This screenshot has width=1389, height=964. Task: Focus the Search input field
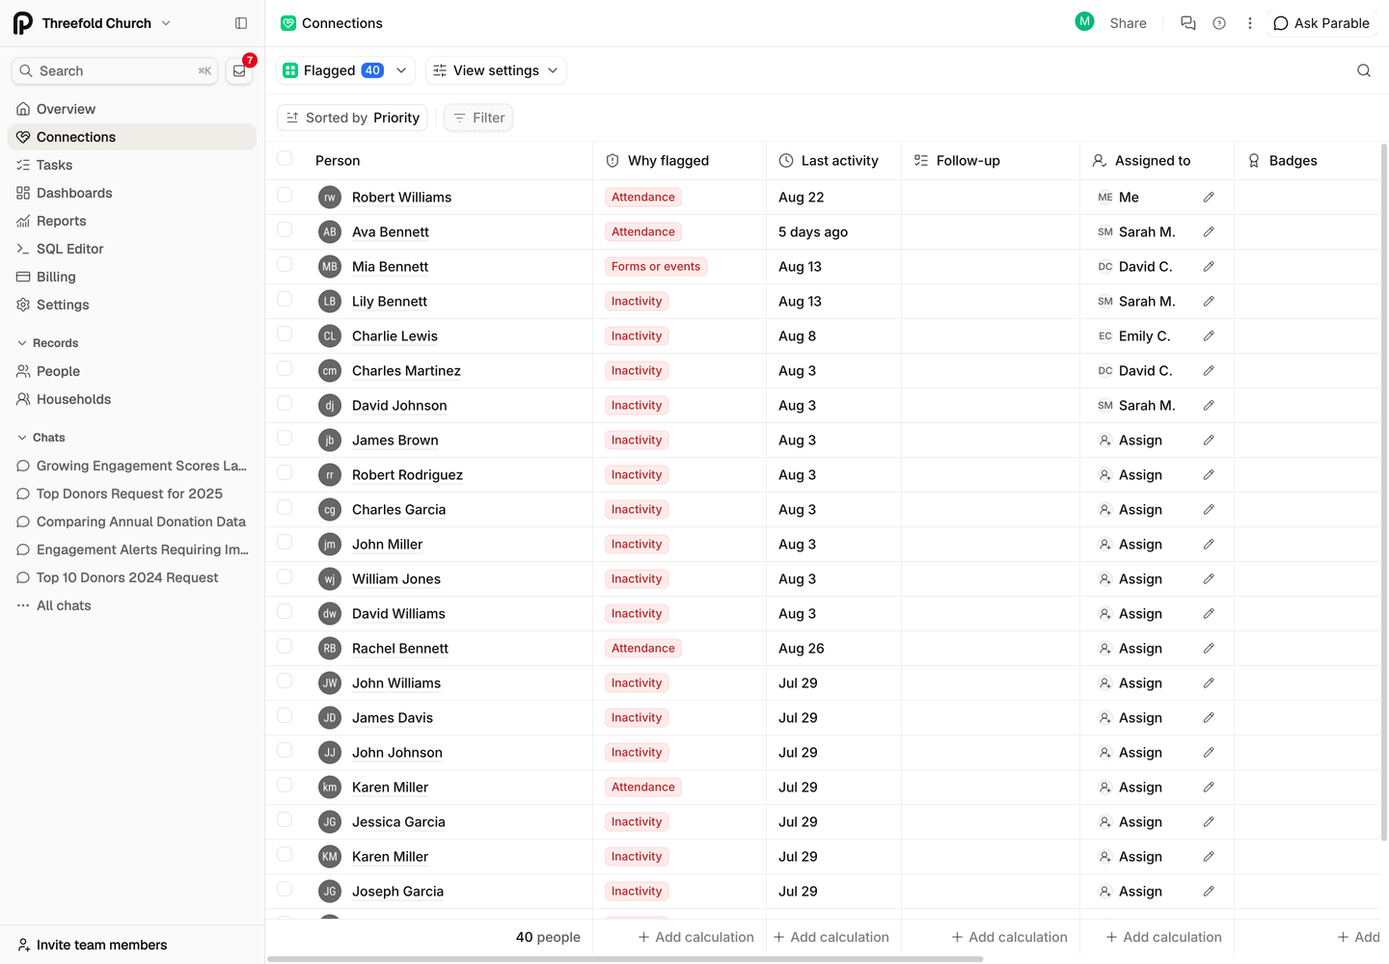[115, 70]
